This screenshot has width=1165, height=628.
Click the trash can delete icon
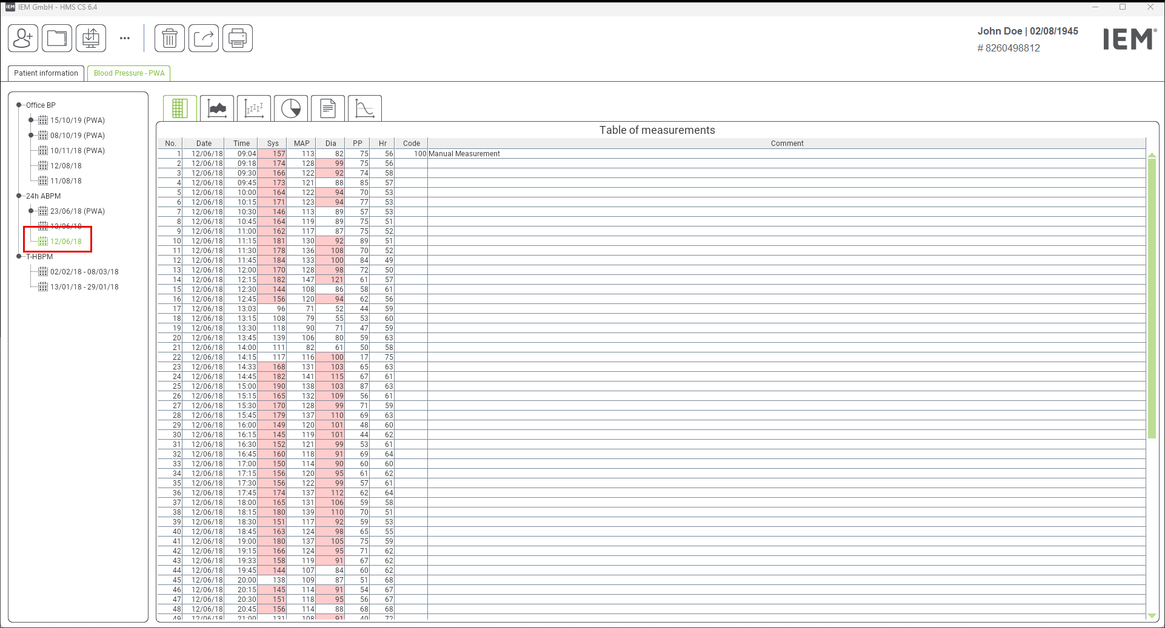pyautogui.click(x=170, y=38)
